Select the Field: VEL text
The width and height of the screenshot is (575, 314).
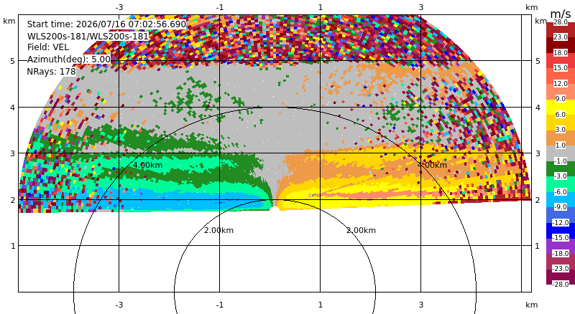pyautogui.click(x=48, y=47)
